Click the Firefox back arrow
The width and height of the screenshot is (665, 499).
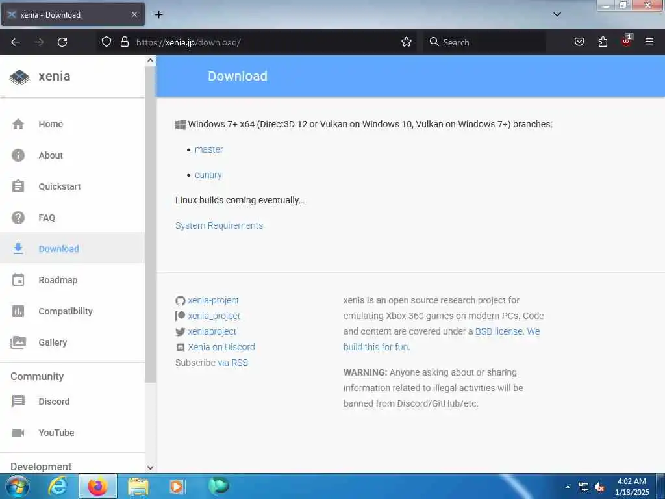point(16,42)
